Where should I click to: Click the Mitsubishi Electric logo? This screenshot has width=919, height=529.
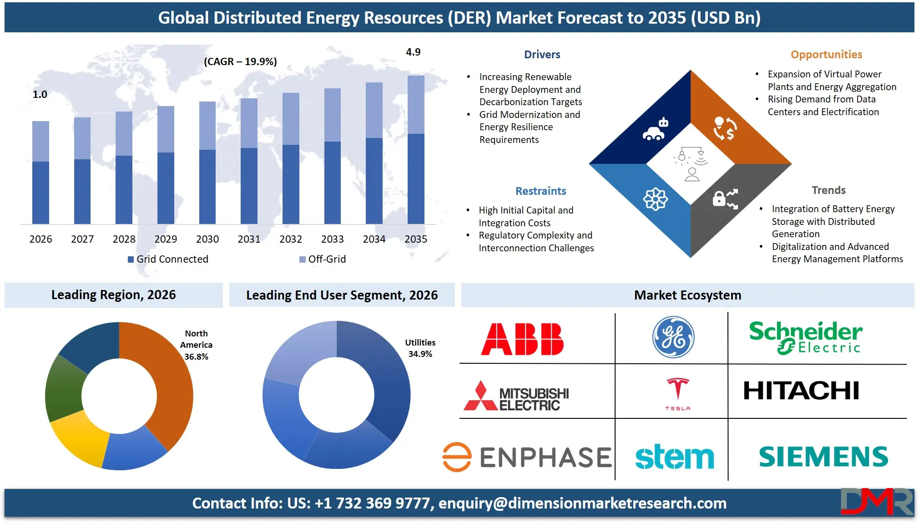[x=516, y=396]
